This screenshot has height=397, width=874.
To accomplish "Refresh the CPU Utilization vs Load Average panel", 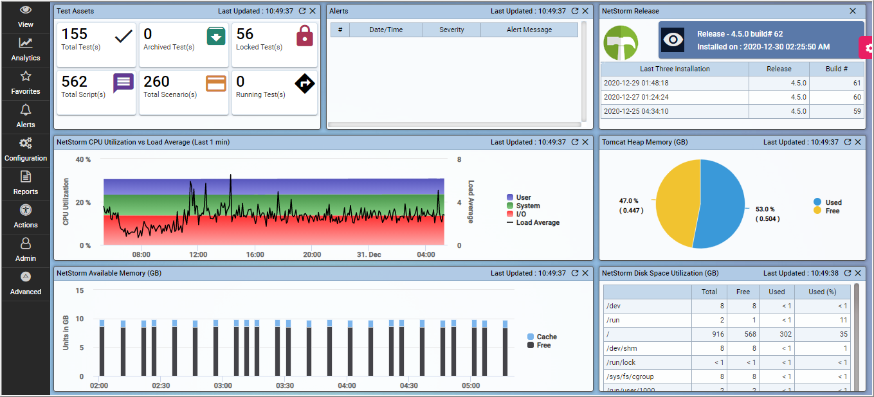I will tap(575, 142).
